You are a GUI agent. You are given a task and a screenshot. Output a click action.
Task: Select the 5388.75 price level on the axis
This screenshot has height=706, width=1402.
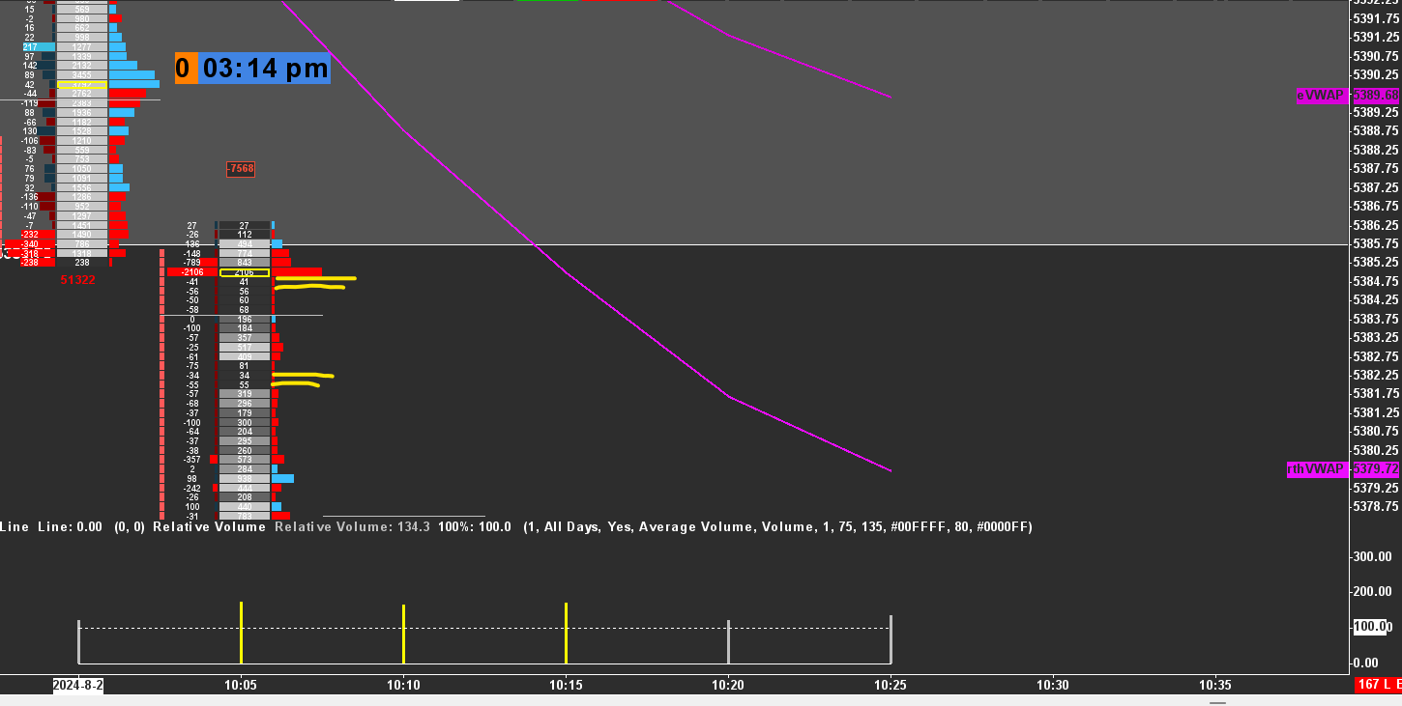pyautogui.click(x=1377, y=130)
